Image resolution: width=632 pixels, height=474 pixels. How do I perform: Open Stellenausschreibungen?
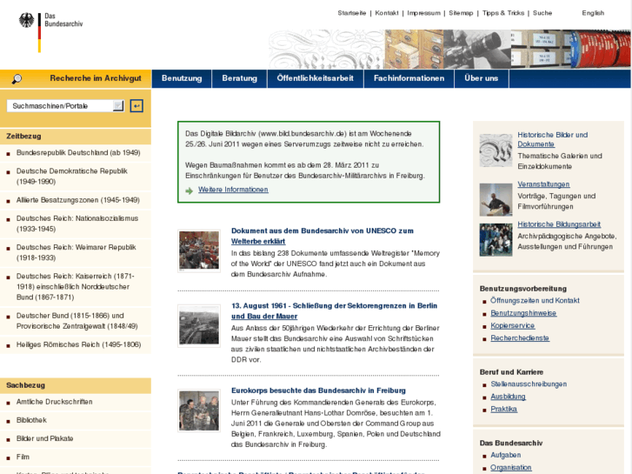click(529, 384)
